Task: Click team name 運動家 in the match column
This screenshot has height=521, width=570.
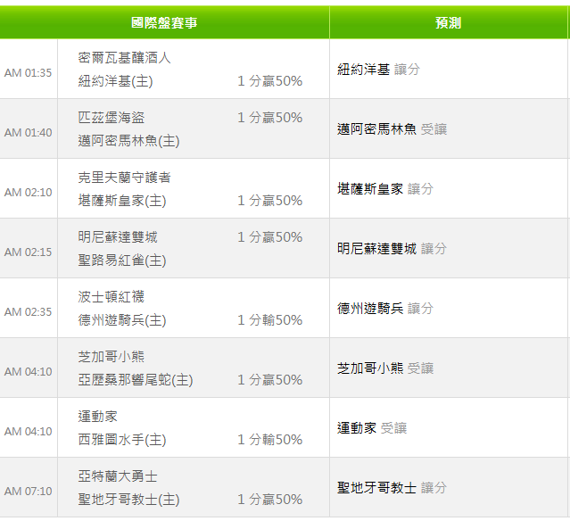Action: pyautogui.click(x=98, y=417)
